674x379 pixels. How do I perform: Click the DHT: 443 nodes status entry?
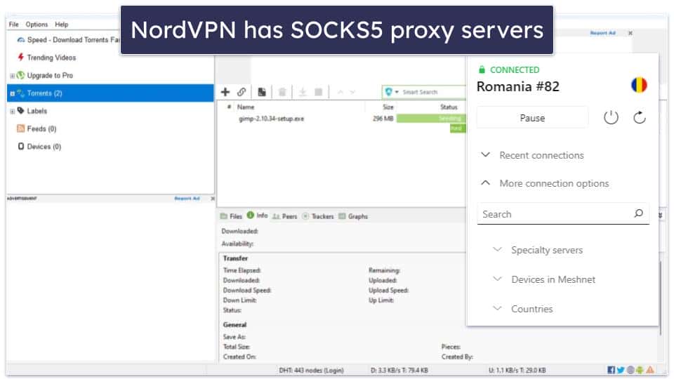pyautogui.click(x=311, y=370)
